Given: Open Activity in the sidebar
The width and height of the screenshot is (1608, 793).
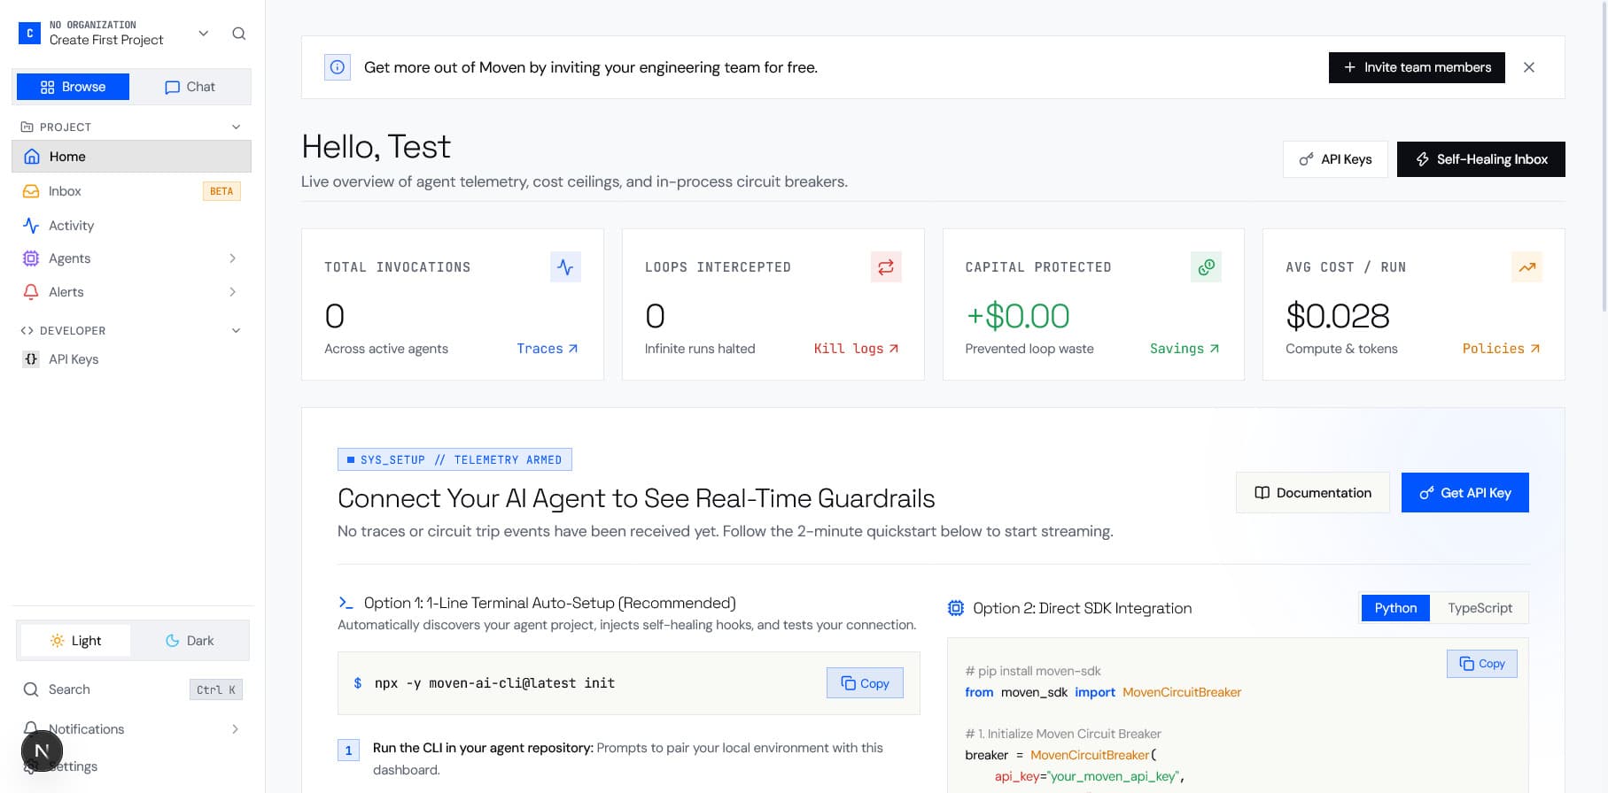Looking at the screenshot, I should 131,226.
